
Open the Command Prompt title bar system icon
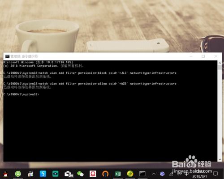tap(7, 56)
